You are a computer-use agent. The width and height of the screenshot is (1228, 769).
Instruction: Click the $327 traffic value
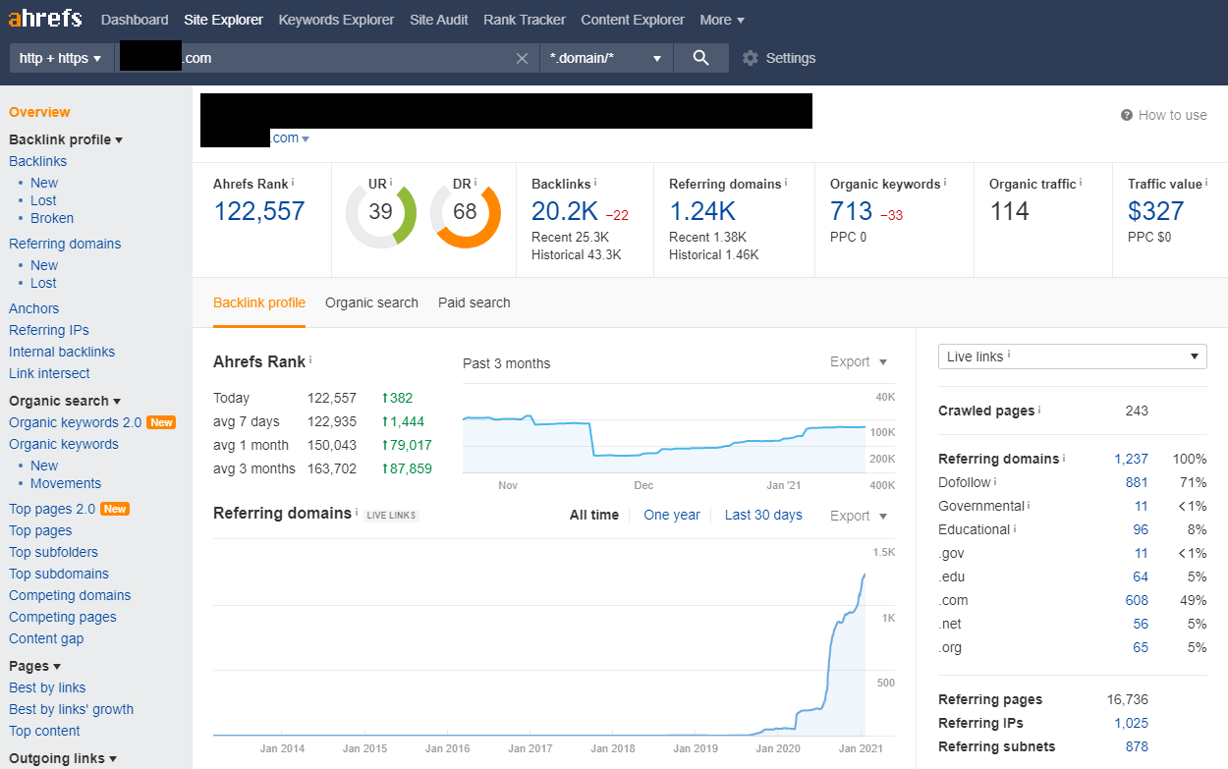(x=1156, y=211)
